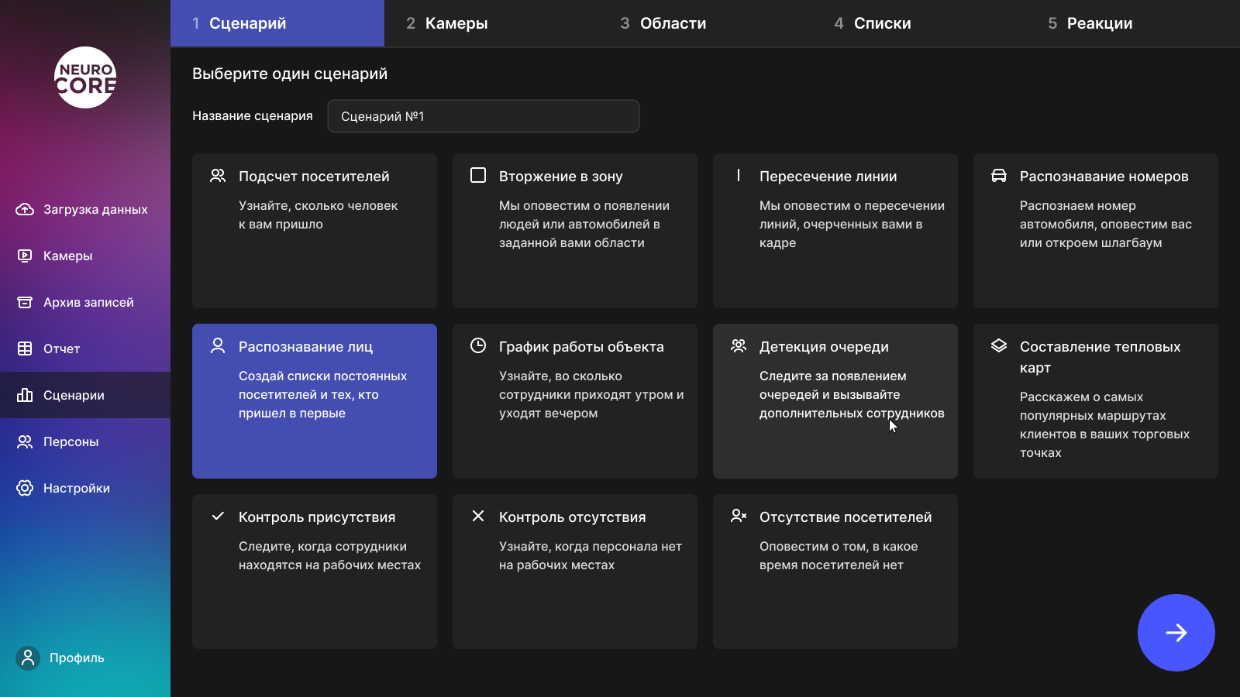Open the Загрузка данных cloud upload icon

pos(25,209)
